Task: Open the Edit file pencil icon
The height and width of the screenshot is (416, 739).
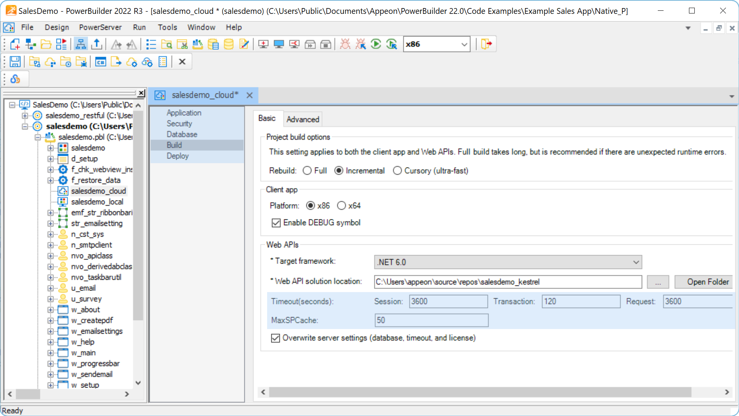Action: click(244, 44)
